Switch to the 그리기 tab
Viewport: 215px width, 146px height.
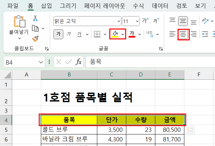(68, 6)
